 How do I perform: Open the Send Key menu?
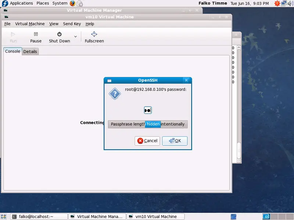click(72, 24)
